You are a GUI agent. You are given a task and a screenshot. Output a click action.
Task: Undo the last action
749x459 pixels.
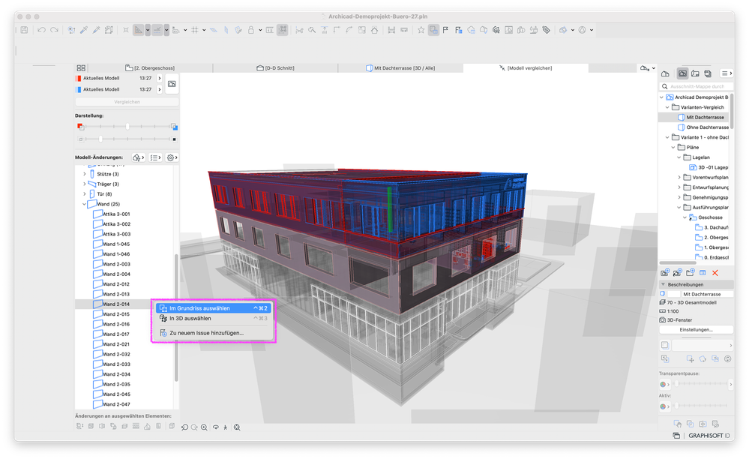(x=41, y=30)
